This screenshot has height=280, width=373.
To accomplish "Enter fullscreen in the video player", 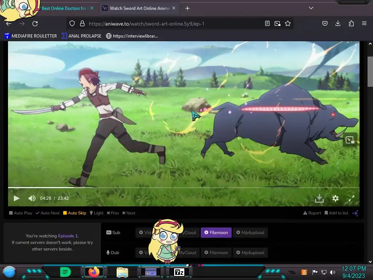I will click(x=352, y=198).
